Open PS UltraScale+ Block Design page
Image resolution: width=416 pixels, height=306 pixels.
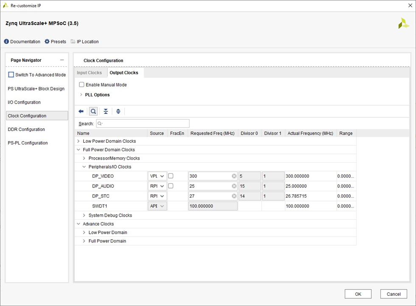pyautogui.click(x=36, y=89)
